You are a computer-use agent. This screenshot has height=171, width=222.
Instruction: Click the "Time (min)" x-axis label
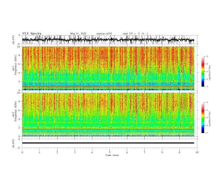tap(112, 155)
